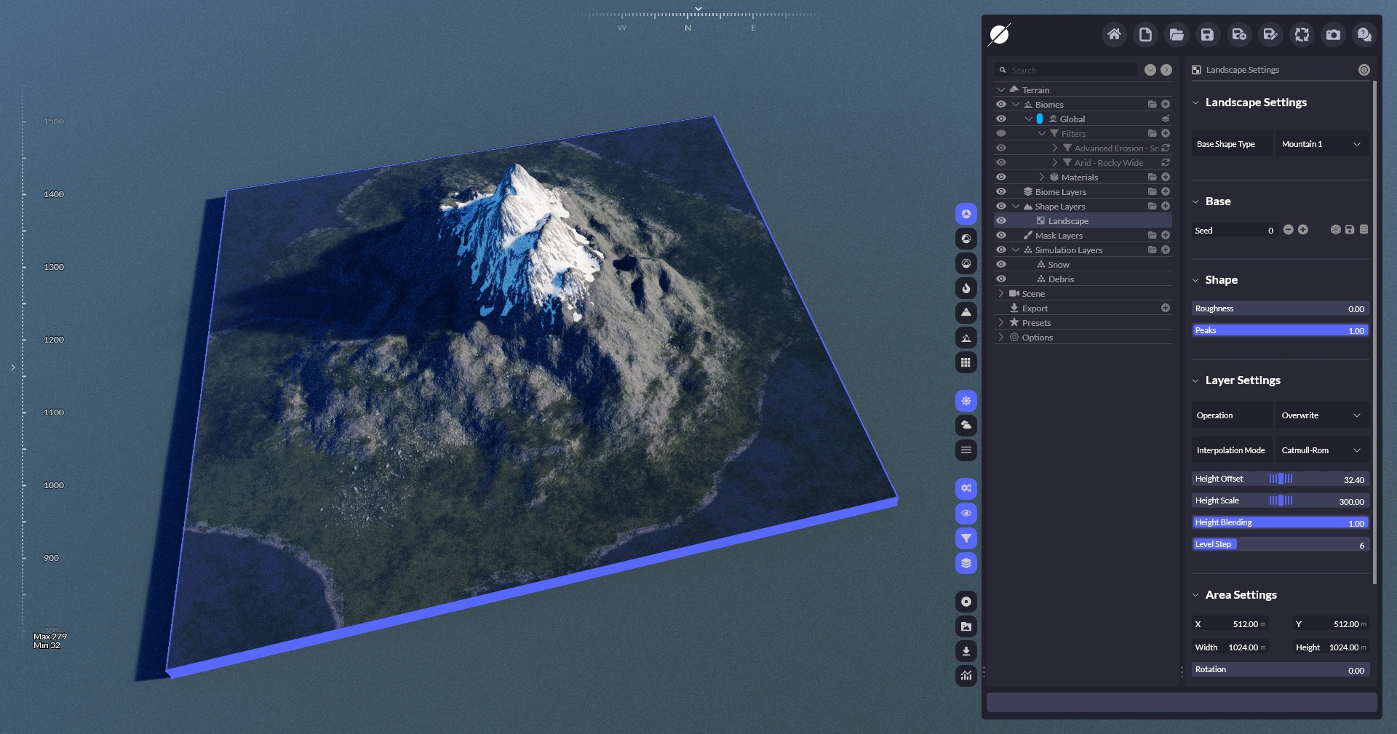1397x734 pixels.
Task: Open the Interpolation Mode dropdown
Action: coord(1321,450)
